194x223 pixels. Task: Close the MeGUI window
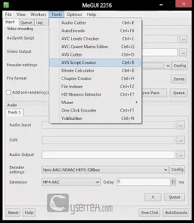(184, 4)
